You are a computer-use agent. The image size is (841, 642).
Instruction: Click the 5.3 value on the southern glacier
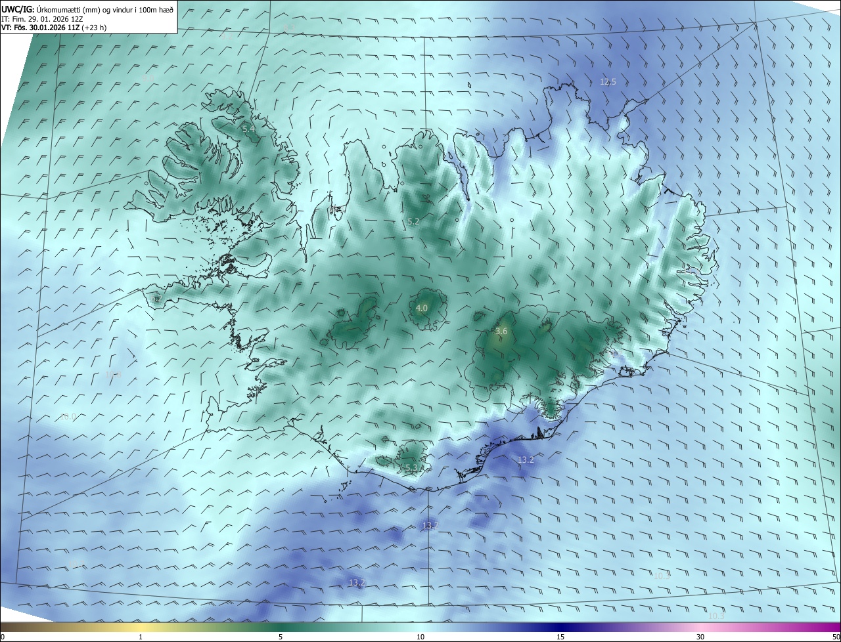pyautogui.click(x=411, y=467)
